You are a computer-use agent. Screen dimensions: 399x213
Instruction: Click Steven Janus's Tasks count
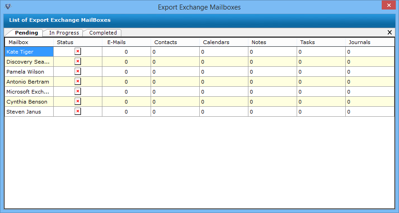[321, 112]
